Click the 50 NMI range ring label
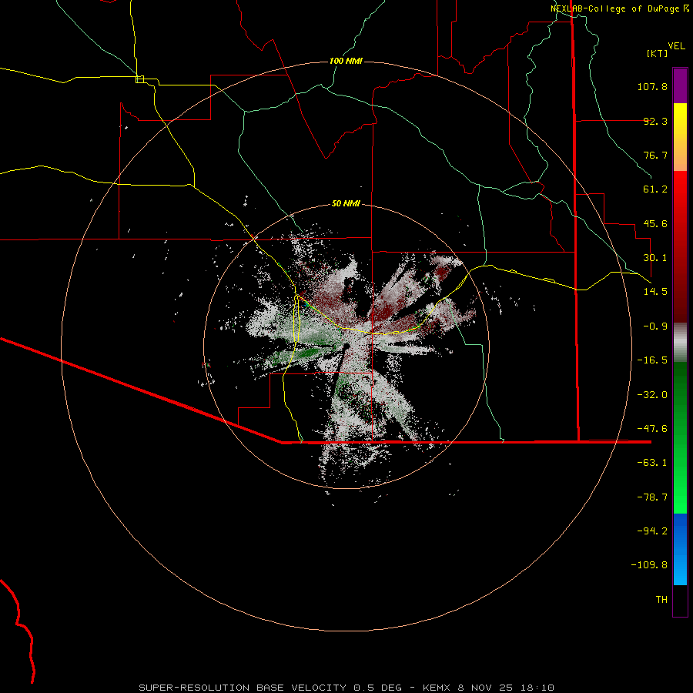Screen dimensions: 693x693 [x=346, y=204]
